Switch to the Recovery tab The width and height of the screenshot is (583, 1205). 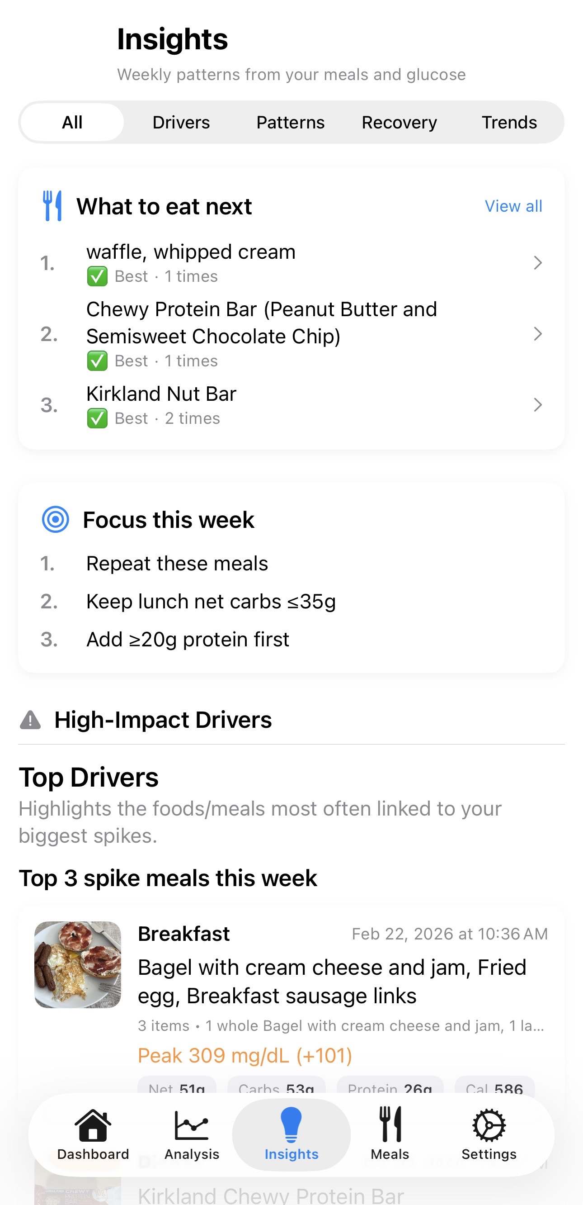click(x=399, y=123)
